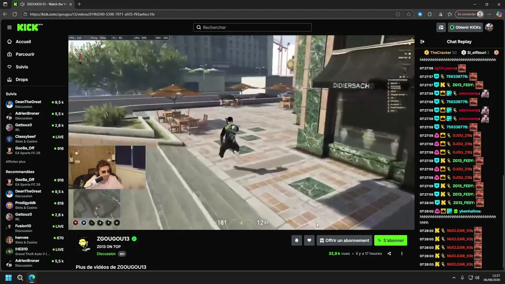The image size is (505, 284).
Task: Click TheCracker in the top gifters row
Action: click(x=441, y=52)
